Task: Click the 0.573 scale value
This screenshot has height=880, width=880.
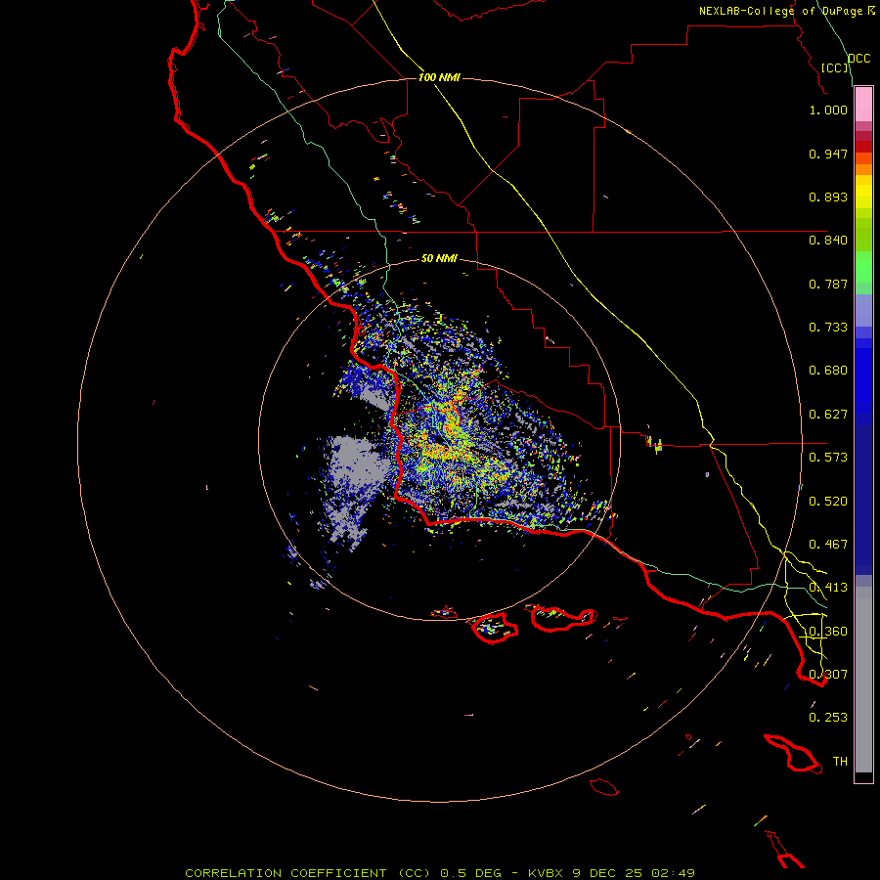Action: click(x=828, y=458)
